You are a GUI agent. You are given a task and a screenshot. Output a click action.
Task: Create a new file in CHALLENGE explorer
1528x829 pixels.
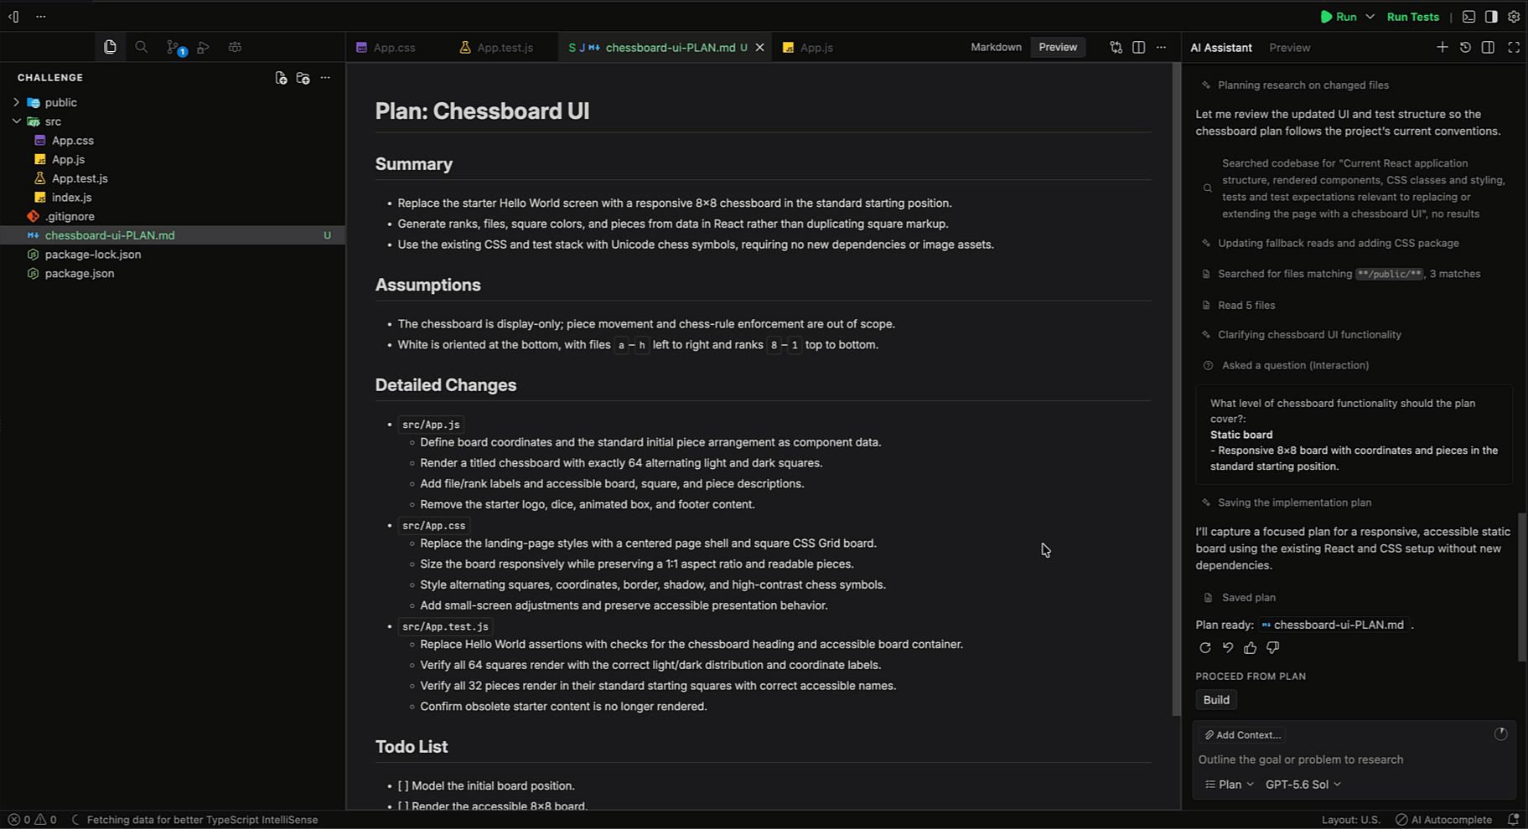pos(281,78)
